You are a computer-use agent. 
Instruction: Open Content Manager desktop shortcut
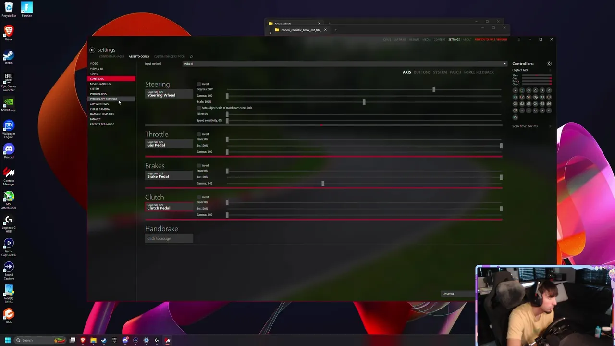coord(9,176)
